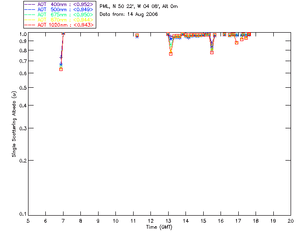Click the purple dashed line sample for 400nm in legend
299x239 pixels.
tap(30, 4)
